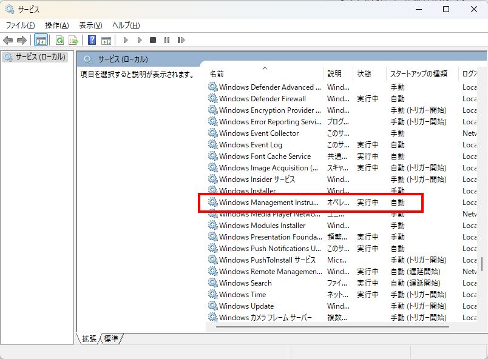Refresh the services list via toolbar

59,40
